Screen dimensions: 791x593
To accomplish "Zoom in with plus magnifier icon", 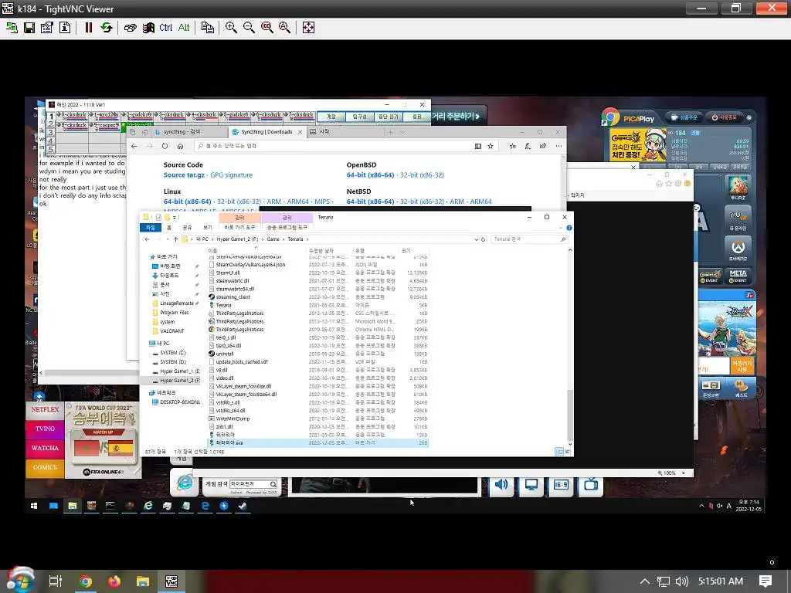I will [231, 28].
